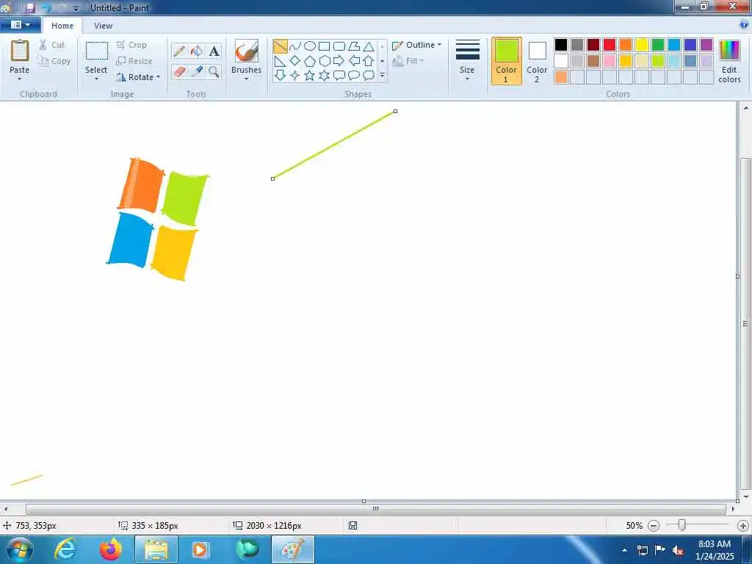The image size is (752, 564).
Task: Choose the Rounded rectangular callout shape
Action: 339,76
